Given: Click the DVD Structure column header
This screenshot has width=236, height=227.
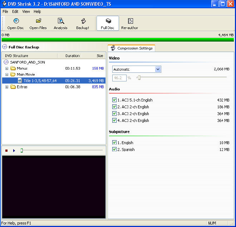Looking at the screenshot, I should coord(30,56).
